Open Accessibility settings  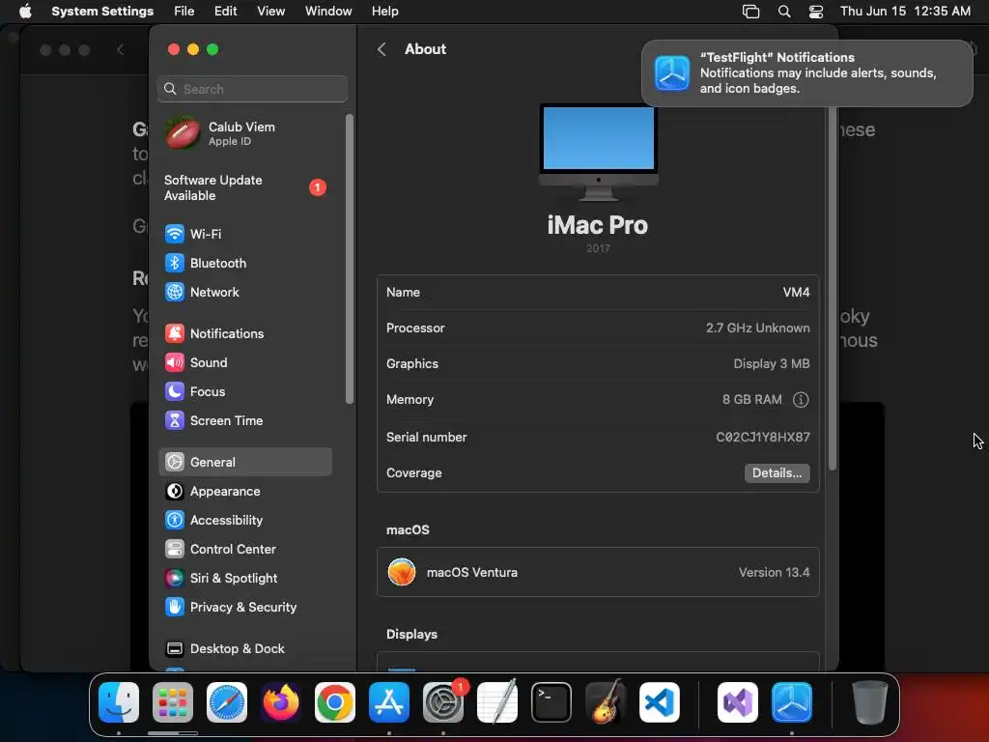[x=245, y=520]
